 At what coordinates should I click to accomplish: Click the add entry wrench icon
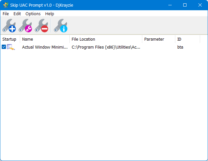(9, 25)
